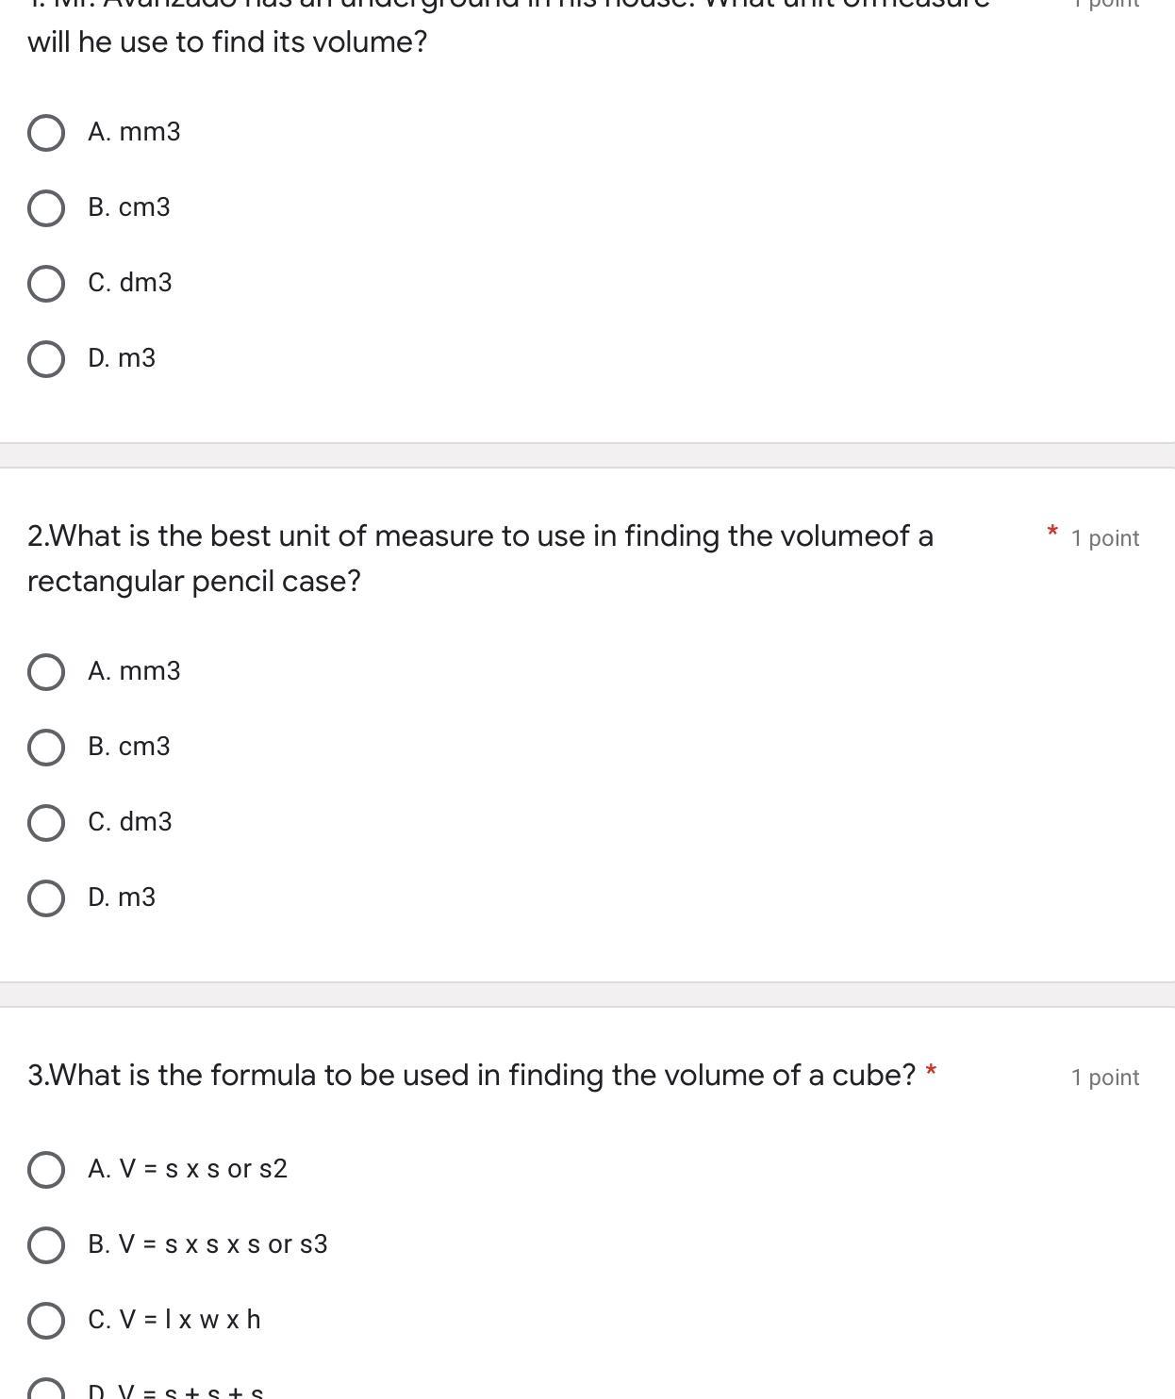Select 'A. mm3' for the pencil case question

point(46,672)
